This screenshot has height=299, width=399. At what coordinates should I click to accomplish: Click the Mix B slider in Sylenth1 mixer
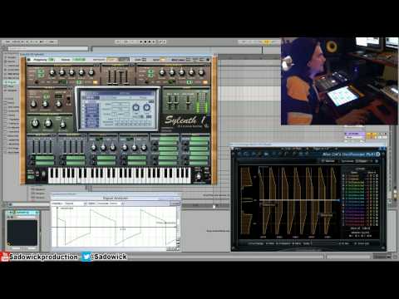pyautogui.click(x=176, y=102)
